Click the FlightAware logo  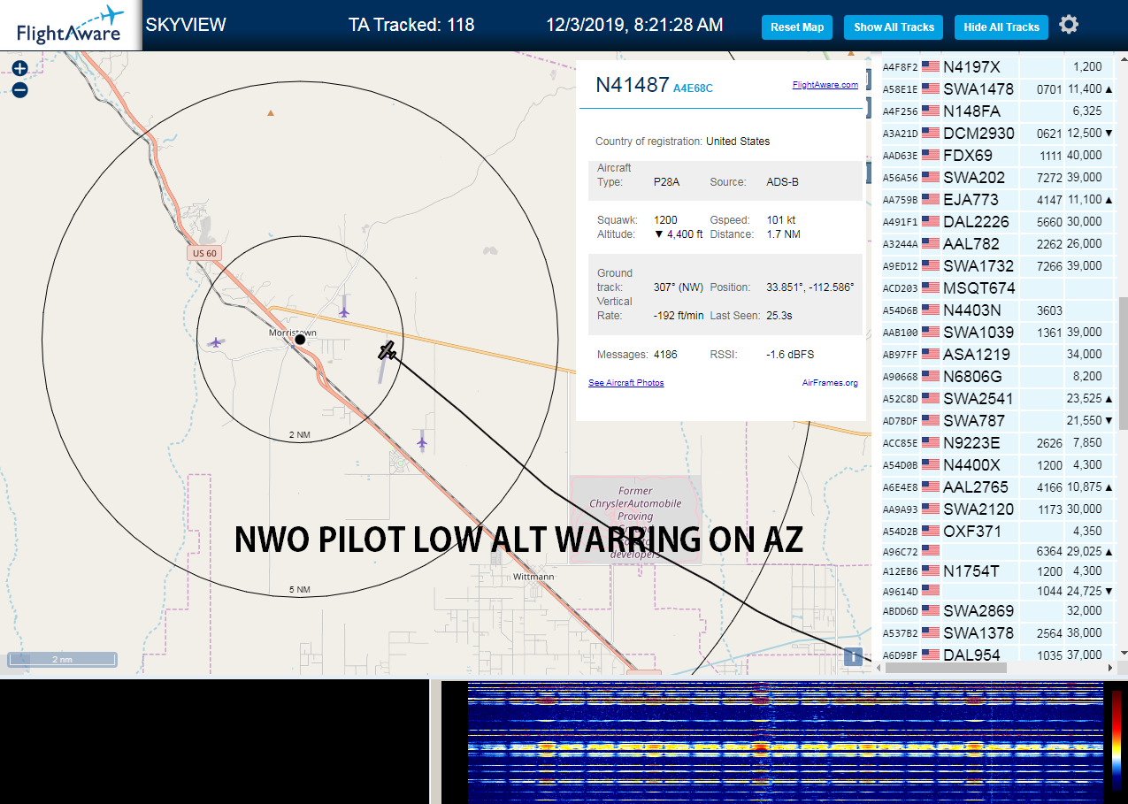pyautogui.click(x=70, y=25)
